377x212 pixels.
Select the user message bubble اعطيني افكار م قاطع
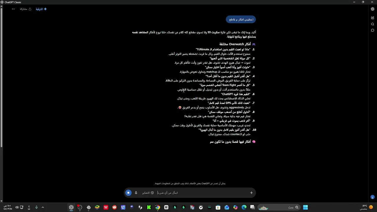coord(241,19)
